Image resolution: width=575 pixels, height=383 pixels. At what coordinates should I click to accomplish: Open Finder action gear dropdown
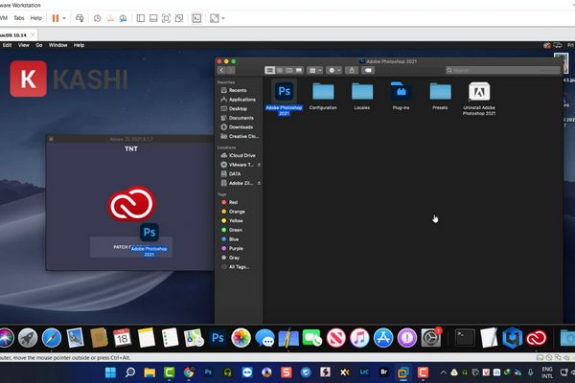[334, 70]
